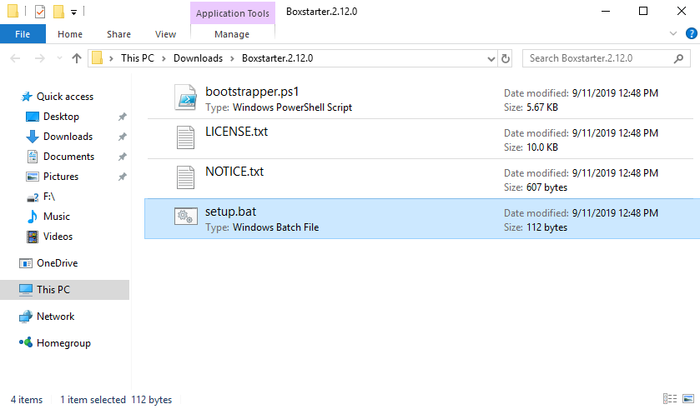Open the File menu

coord(23,34)
